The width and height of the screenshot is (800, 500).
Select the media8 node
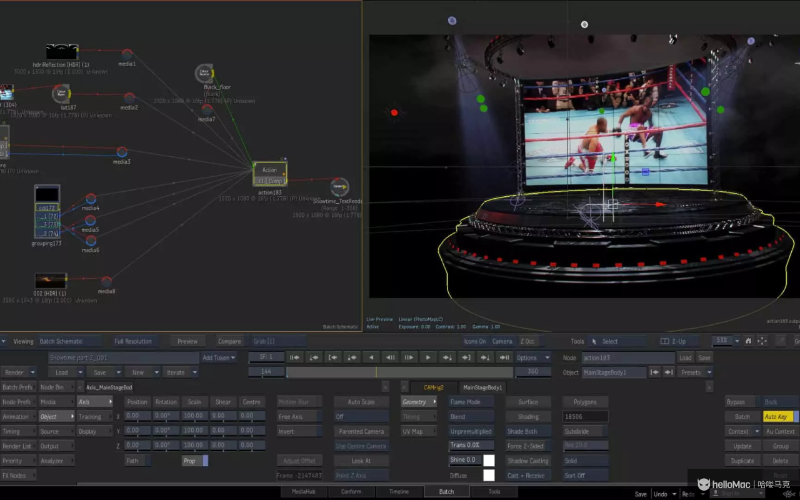coord(107,282)
